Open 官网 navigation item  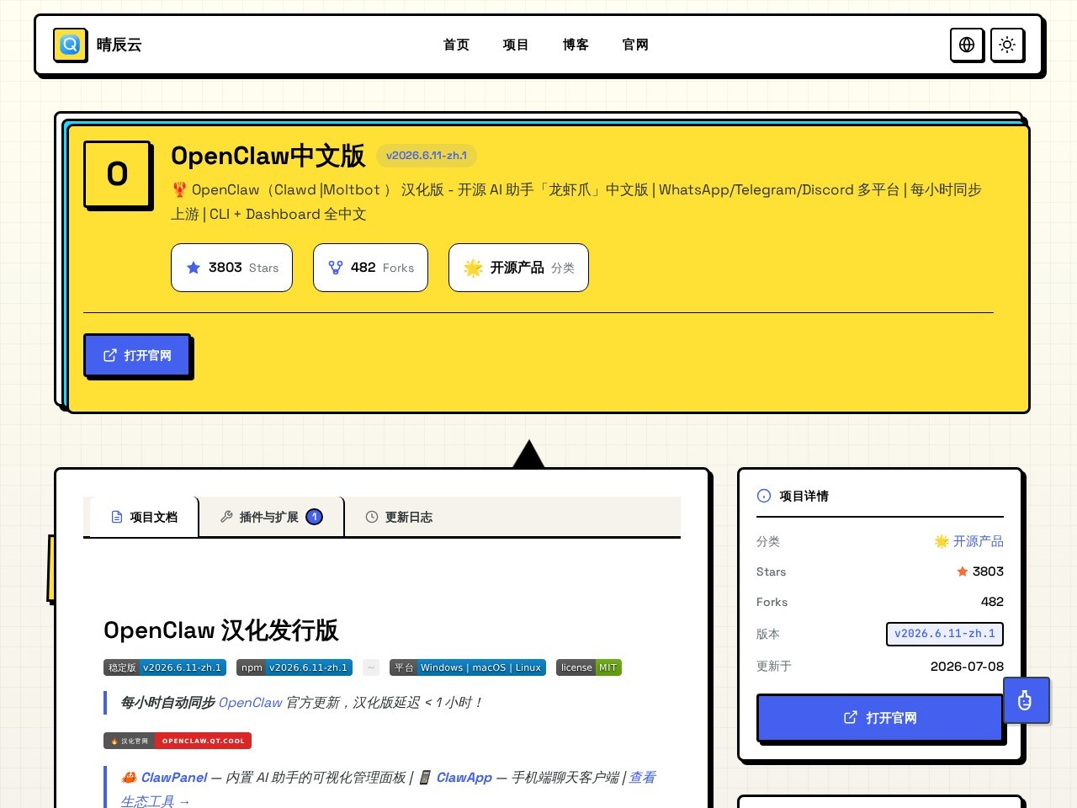click(635, 45)
